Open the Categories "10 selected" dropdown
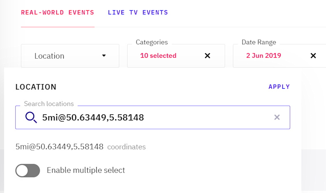Viewport: 326px width, 193px height. click(158, 55)
